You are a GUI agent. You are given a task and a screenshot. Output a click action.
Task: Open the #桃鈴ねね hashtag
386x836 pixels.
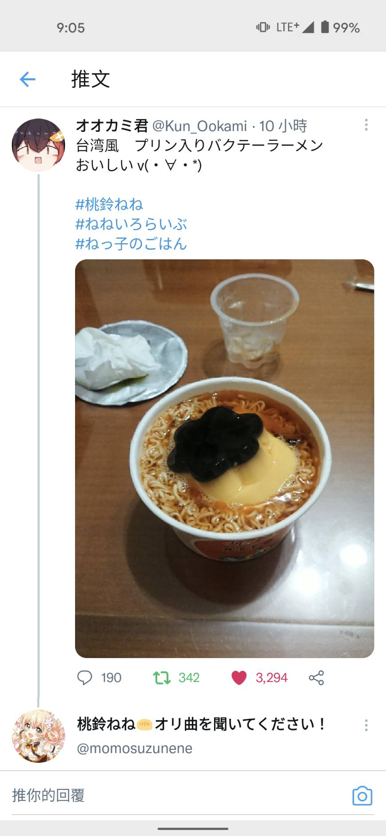click(109, 204)
